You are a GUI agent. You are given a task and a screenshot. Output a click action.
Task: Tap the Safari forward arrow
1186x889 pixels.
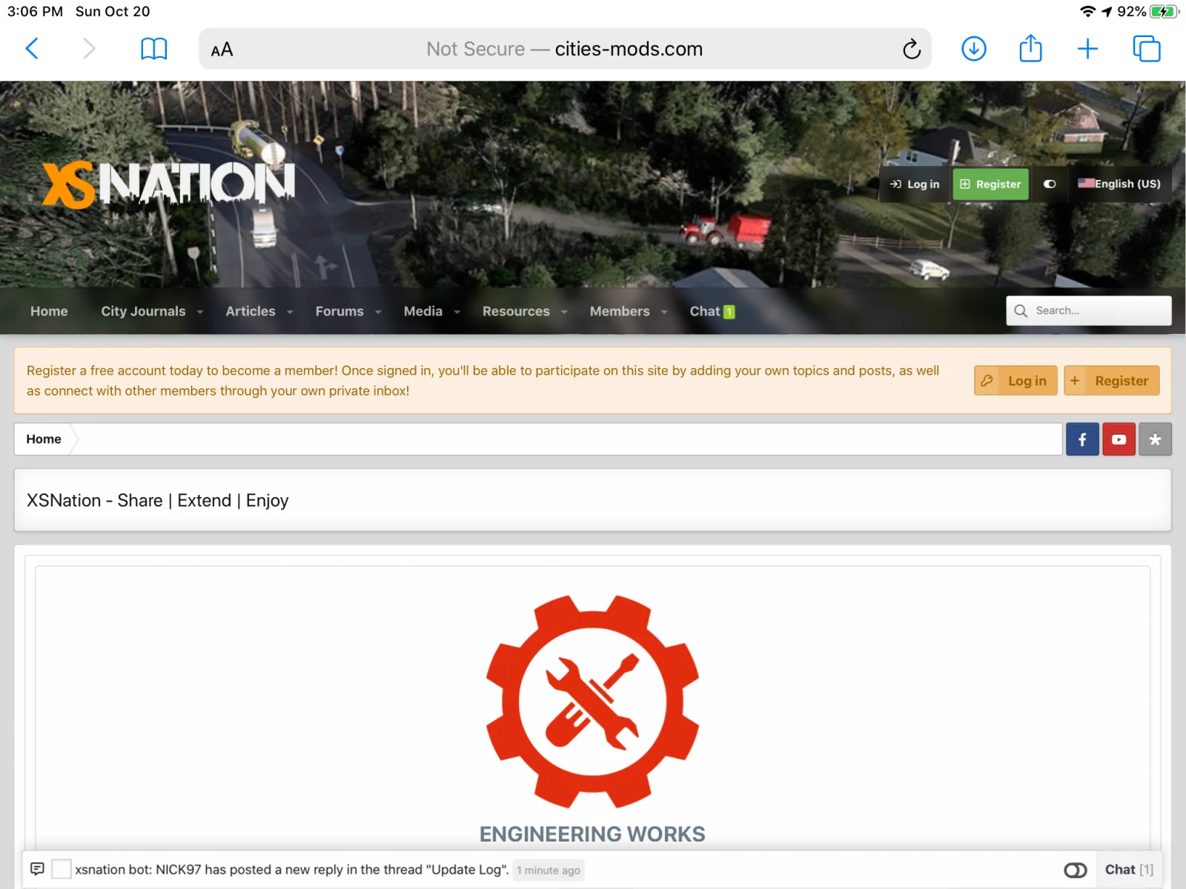click(x=89, y=49)
